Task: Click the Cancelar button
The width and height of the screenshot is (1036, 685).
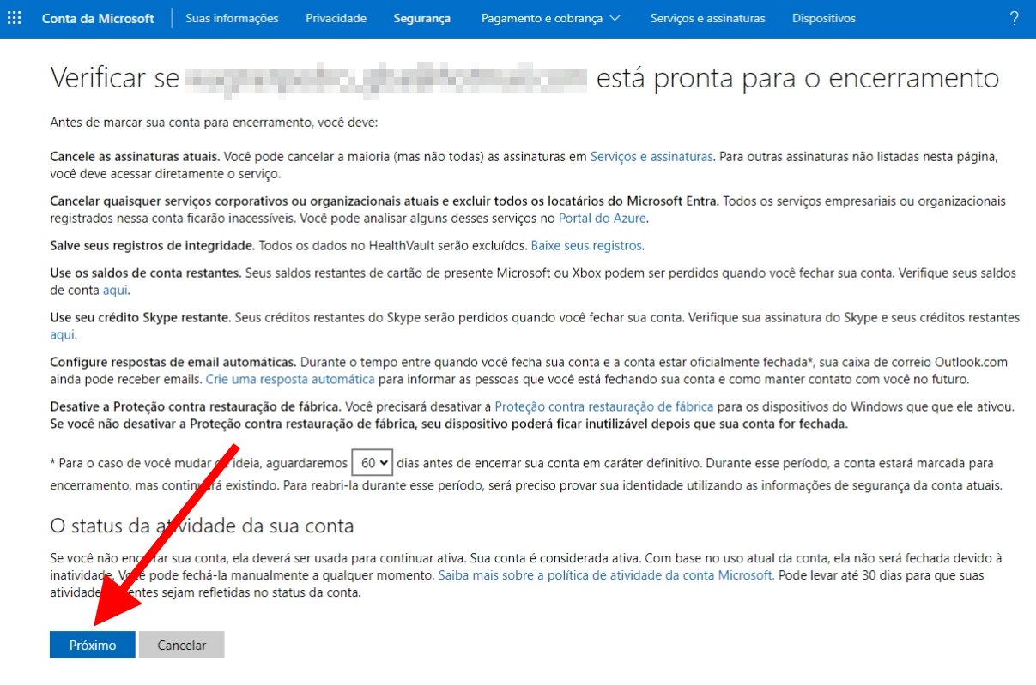Action: tap(181, 645)
